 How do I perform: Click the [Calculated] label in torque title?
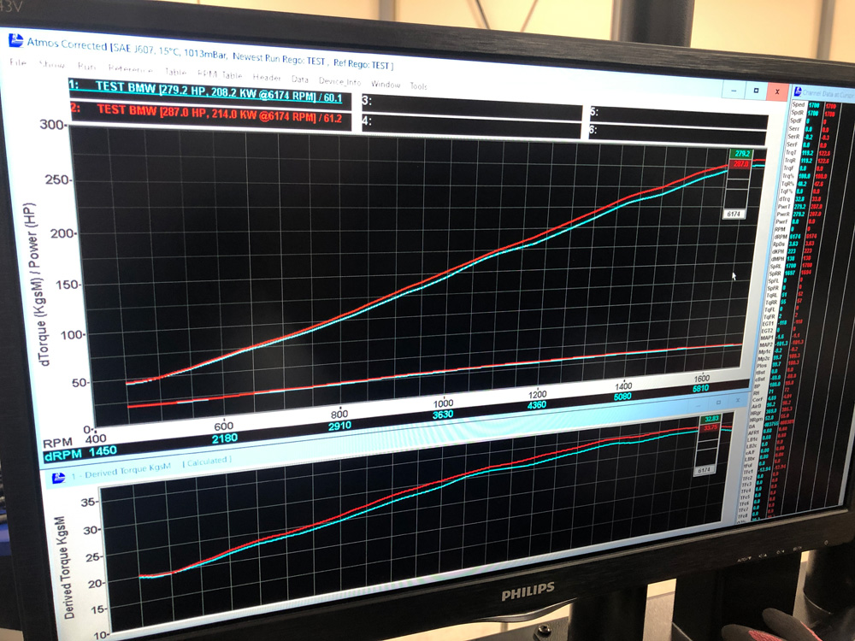coord(207,462)
